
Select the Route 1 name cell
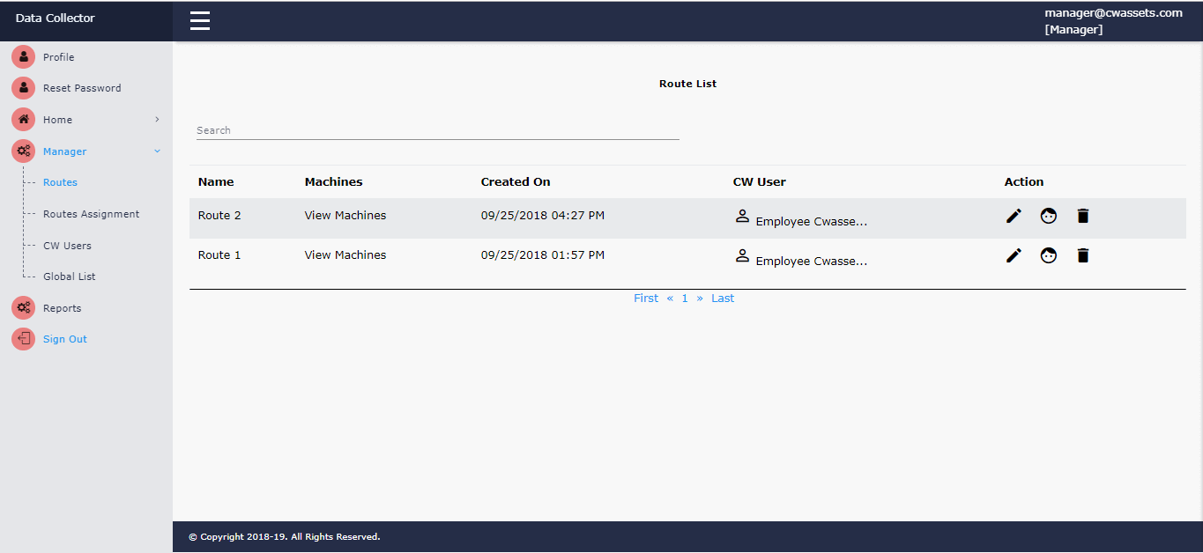point(219,254)
